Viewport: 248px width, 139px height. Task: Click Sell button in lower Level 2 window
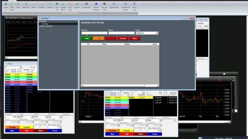tap(127, 134)
